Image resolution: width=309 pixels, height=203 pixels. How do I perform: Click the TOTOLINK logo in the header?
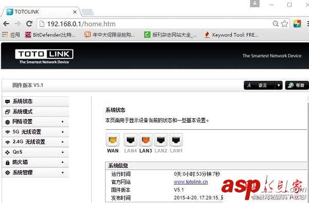[x=44, y=56]
